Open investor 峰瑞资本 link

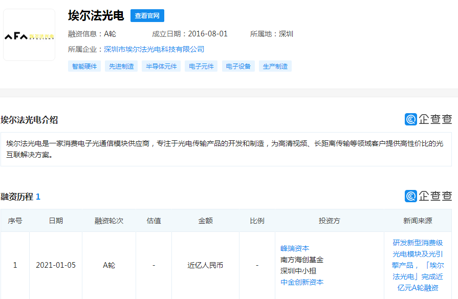[295, 248]
